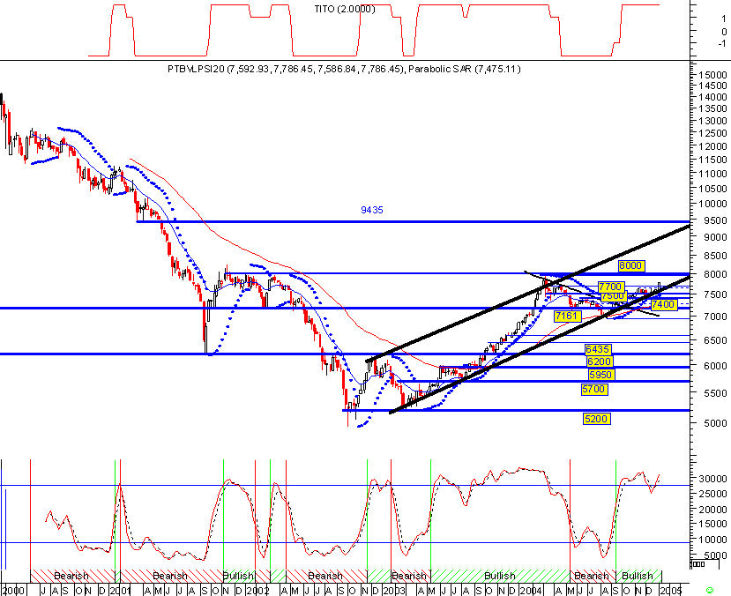Click the yellow 7500 price label
731x596 pixels.
pyautogui.click(x=613, y=296)
